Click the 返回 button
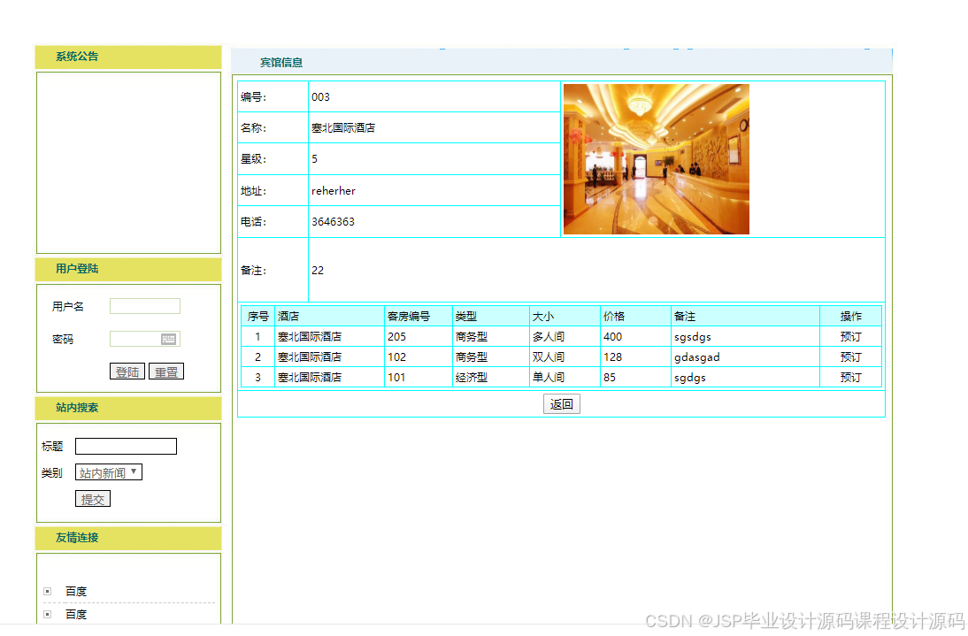Image resolution: width=968 pixels, height=636 pixels. (x=561, y=404)
